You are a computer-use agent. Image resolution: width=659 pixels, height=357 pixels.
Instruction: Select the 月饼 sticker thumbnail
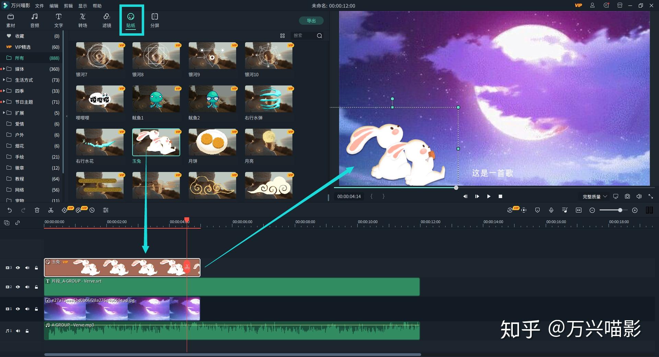pyautogui.click(x=212, y=142)
